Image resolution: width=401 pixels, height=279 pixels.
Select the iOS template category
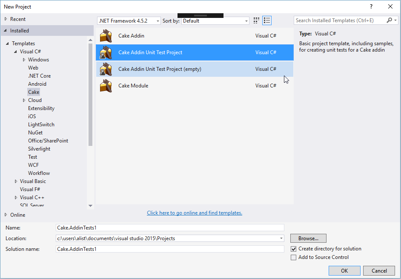click(32, 116)
